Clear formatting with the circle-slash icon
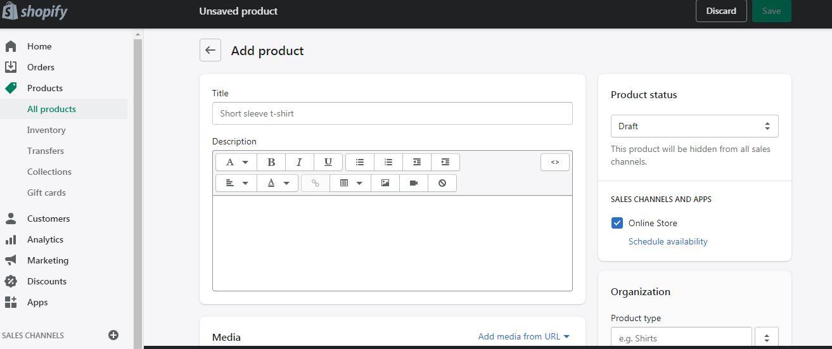The height and width of the screenshot is (349, 832). (x=442, y=183)
